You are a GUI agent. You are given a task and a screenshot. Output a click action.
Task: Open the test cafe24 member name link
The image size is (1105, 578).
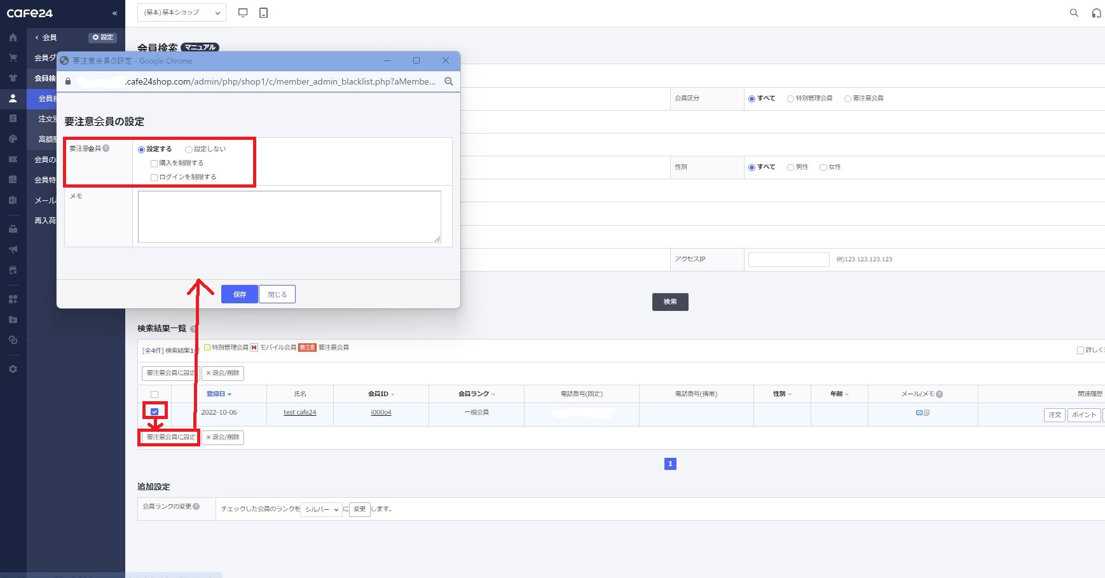[x=300, y=413]
